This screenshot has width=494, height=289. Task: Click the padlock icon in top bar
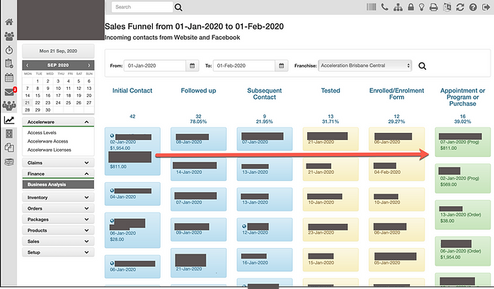409,7
